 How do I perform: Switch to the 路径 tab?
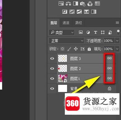click(79, 23)
